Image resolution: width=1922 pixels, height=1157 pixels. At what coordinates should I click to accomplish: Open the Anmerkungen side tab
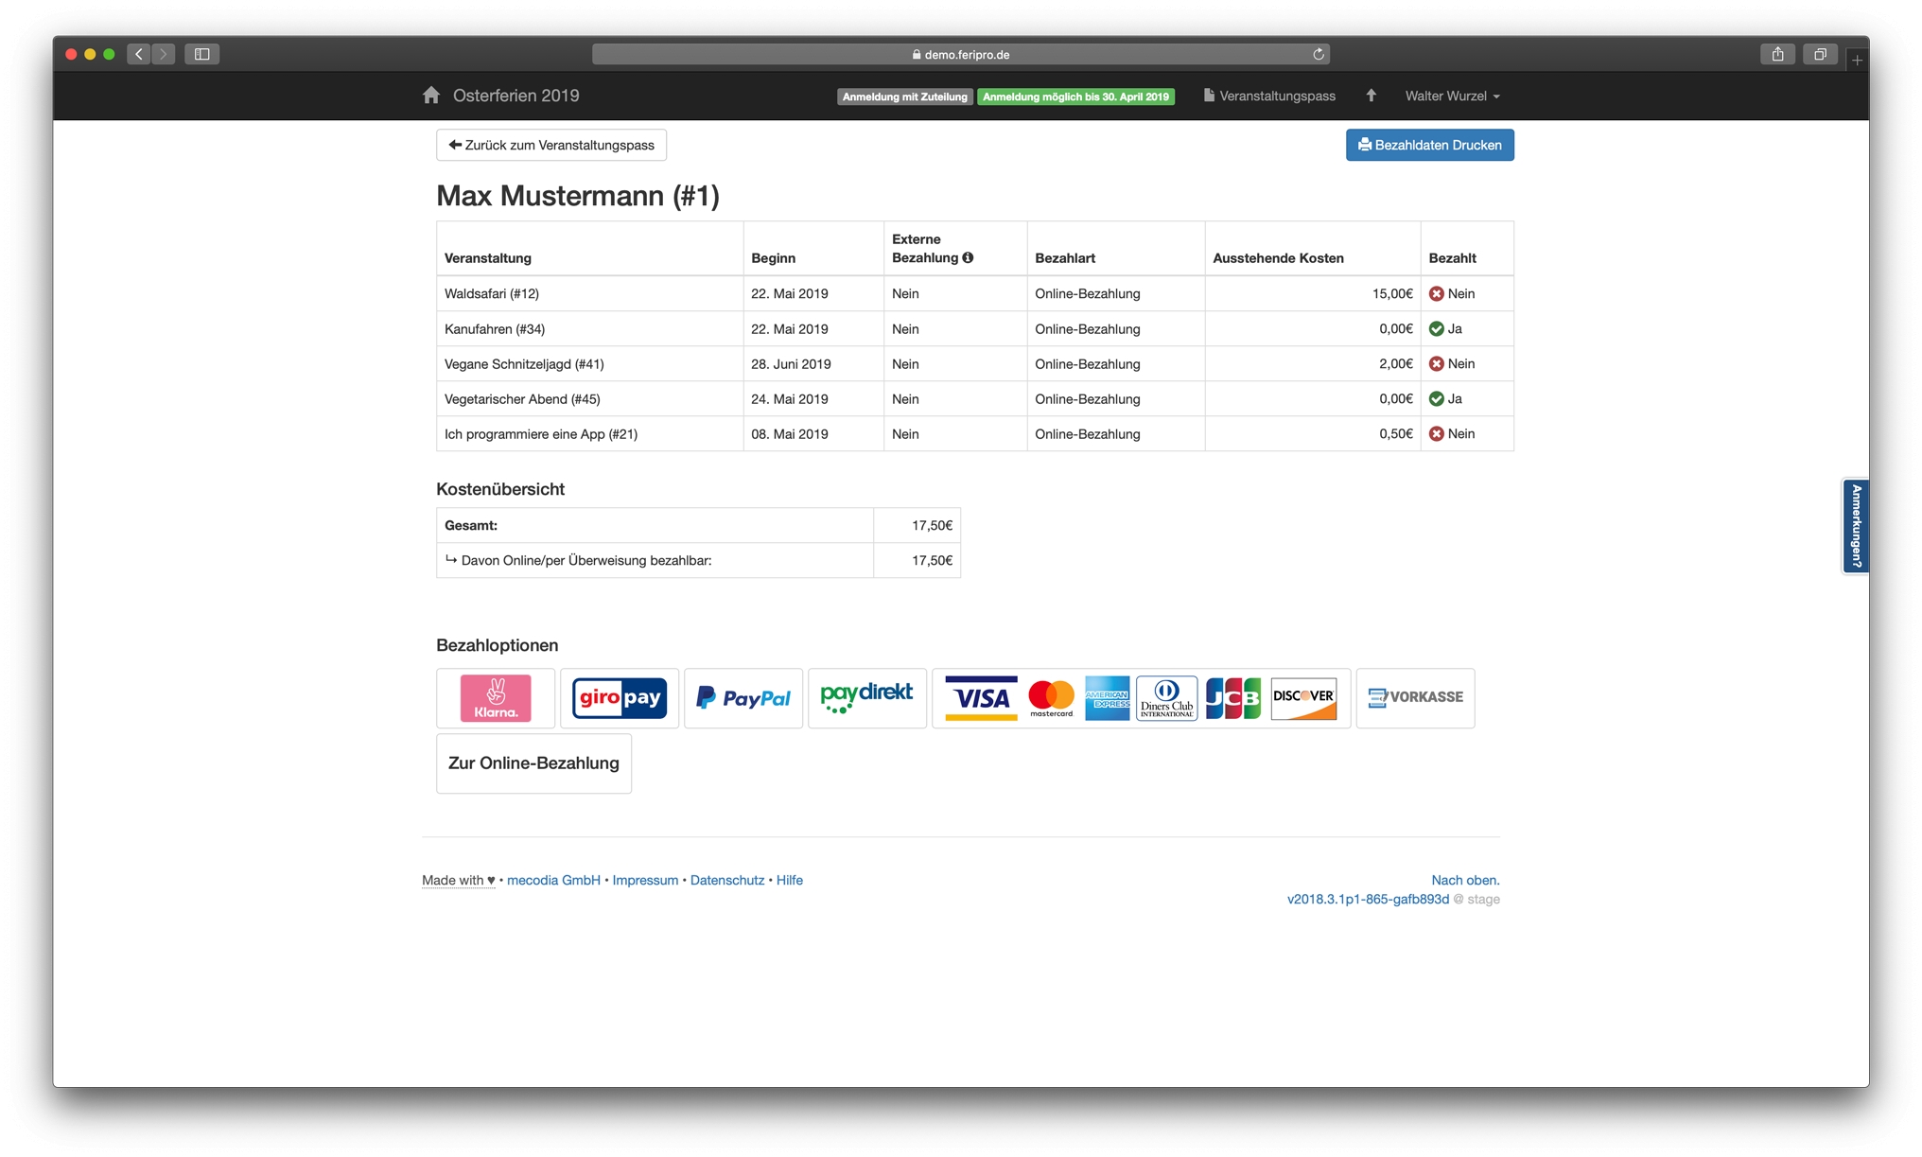1856,526
